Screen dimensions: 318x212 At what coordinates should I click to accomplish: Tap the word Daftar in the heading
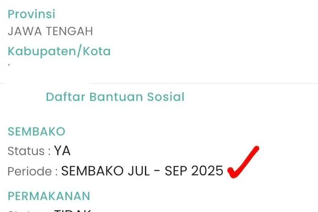(x=65, y=97)
